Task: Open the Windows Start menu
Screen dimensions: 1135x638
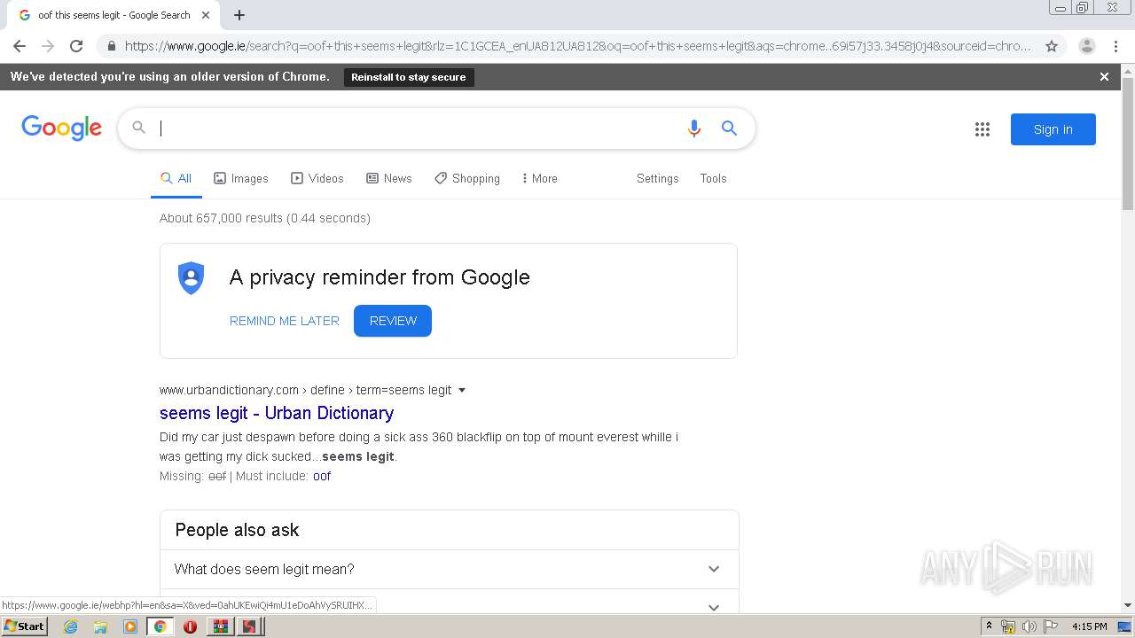Action: 25,626
